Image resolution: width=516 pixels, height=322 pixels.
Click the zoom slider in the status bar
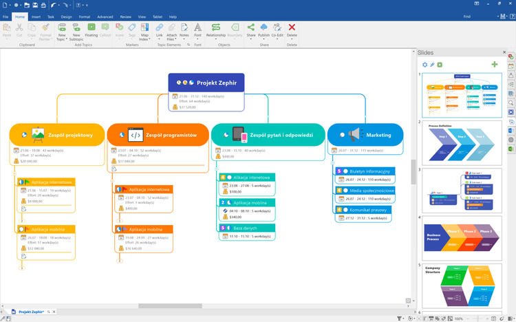[477, 319]
